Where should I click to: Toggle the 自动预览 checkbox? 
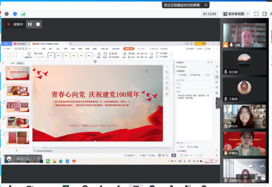177,151
